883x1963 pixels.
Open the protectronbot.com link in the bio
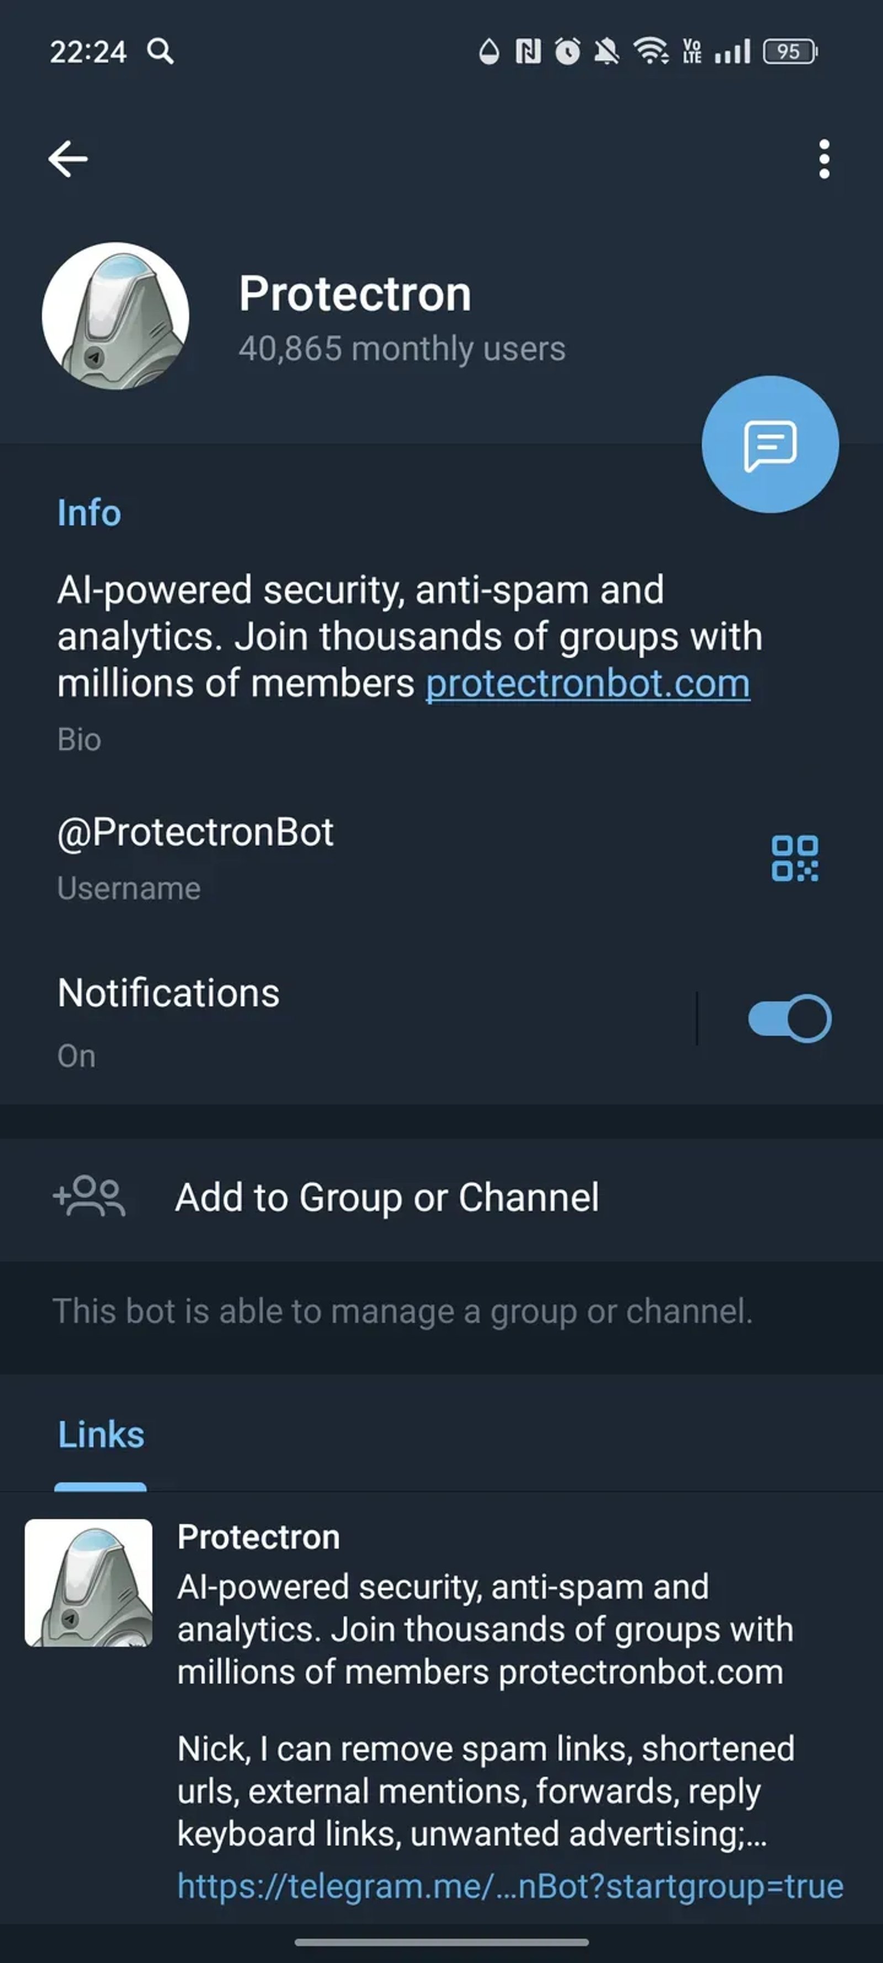[x=586, y=683]
